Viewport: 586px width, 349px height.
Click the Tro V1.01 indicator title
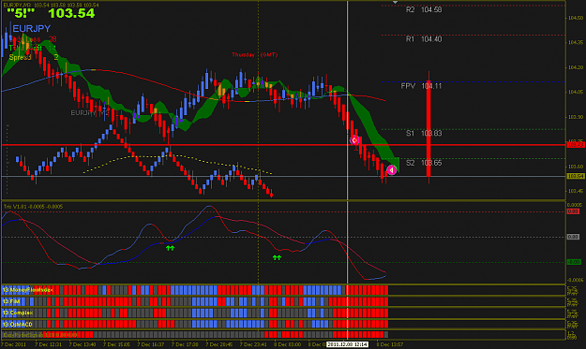coord(33,207)
